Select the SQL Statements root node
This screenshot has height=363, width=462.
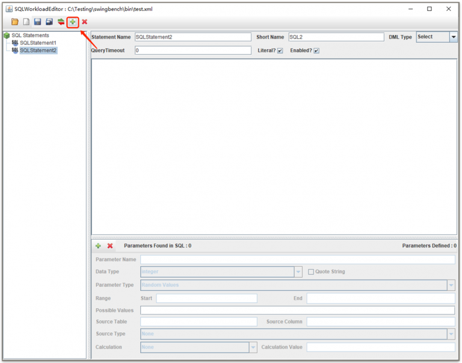click(30, 35)
